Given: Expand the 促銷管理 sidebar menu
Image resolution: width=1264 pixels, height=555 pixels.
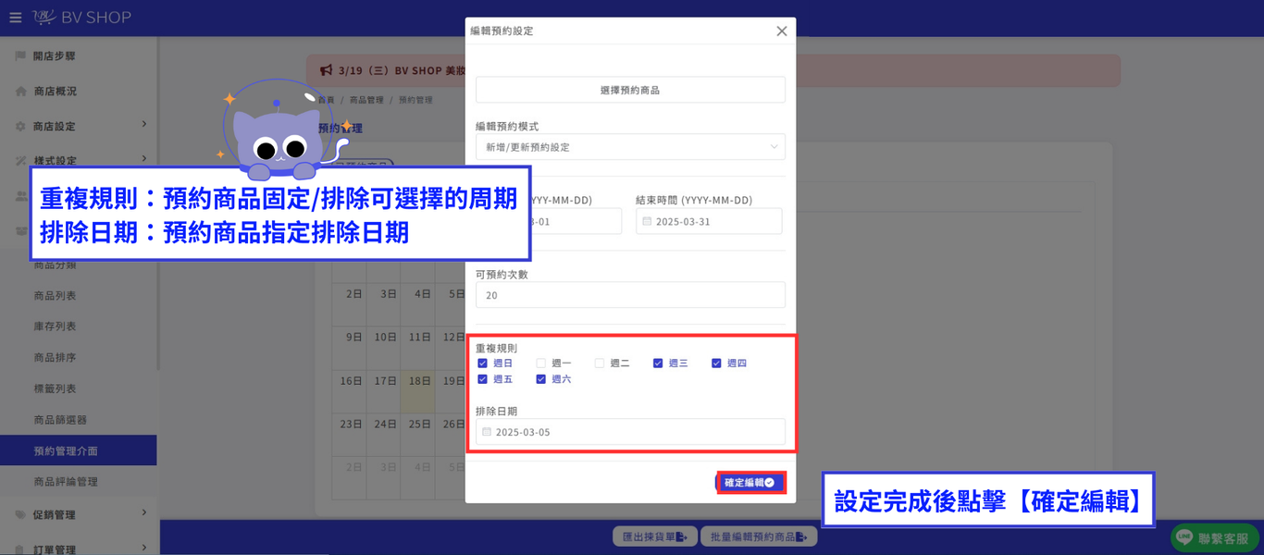Looking at the screenshot, I should 79,514.
